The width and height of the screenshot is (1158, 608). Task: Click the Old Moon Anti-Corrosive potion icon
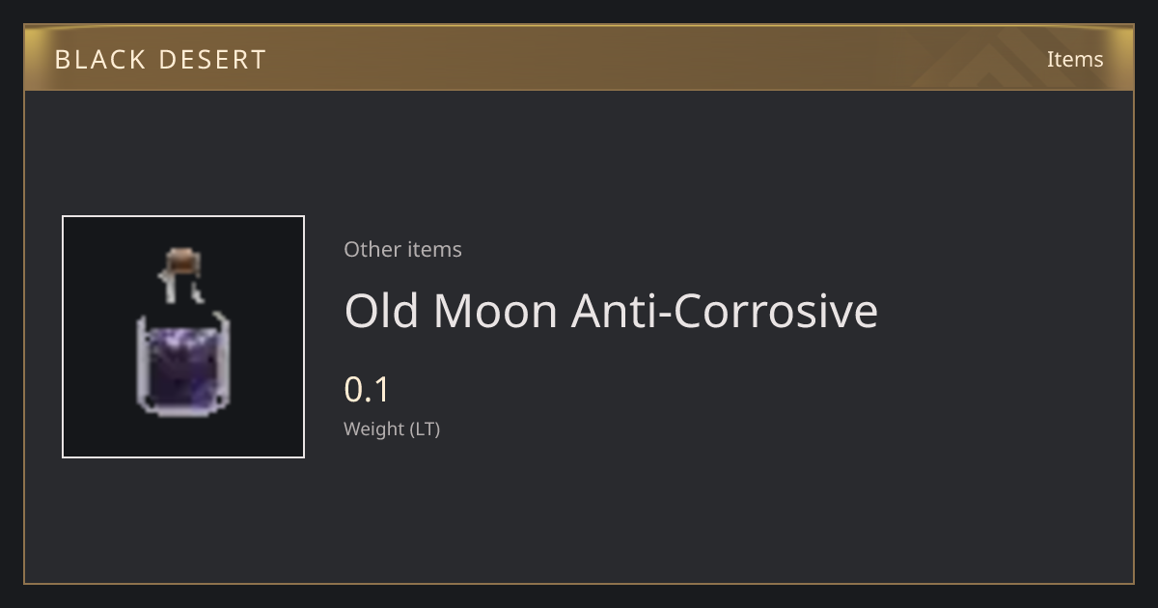[x=183, y=333]
